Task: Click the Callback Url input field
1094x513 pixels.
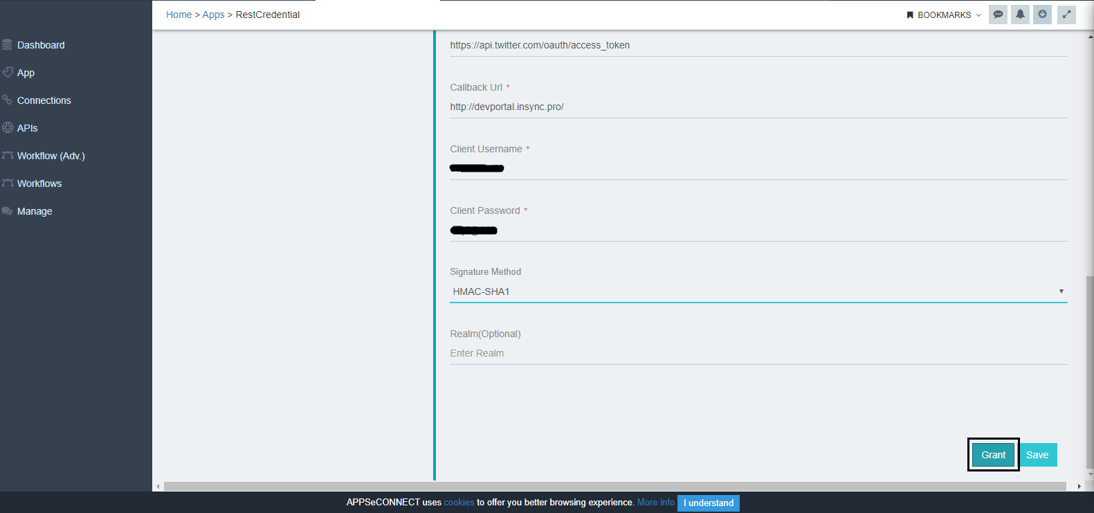Action: click(x=758, y=107)
